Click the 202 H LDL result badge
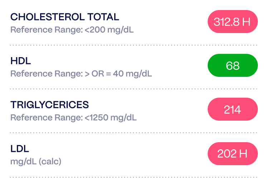The height and width of the screenshot is (186, 265). click(x=232, y=154)
